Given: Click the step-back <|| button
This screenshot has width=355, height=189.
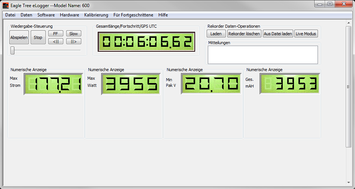Looking at the screenshot, I should 56,41.
